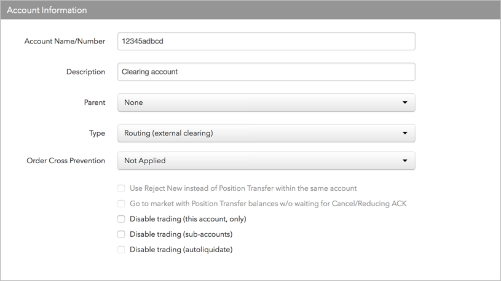The height and width of the screenshot is (281, 501).
Task: Open the Parent dropdown showing None
Action: [x=266, y=102]
